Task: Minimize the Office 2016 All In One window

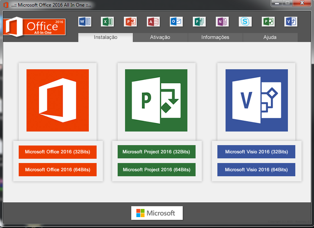Action: pyautogui.click(x=277, y=3)
